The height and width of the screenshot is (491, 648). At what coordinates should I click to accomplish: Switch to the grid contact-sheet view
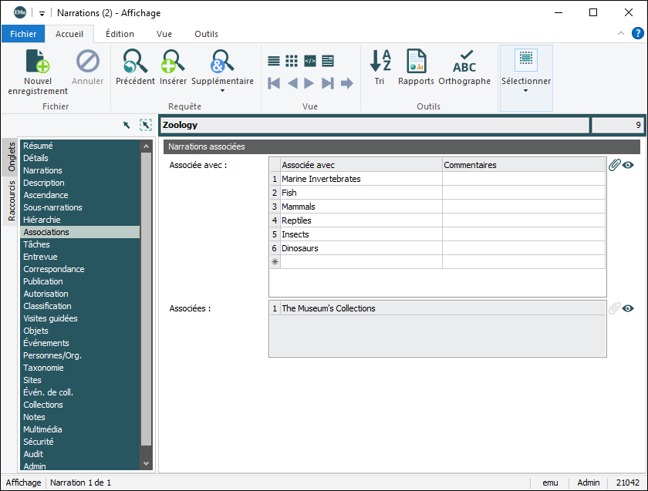[292, 61]
